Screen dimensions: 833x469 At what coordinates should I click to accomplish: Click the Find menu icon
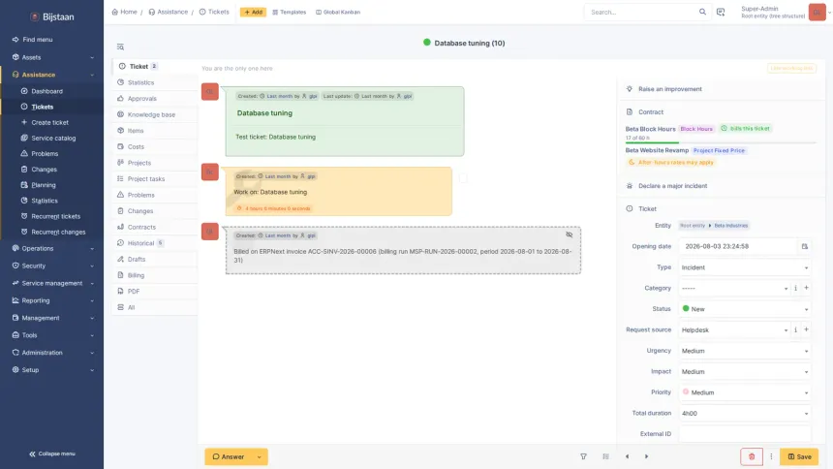point(15,40)
